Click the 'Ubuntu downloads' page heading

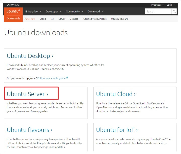point(36,32)
